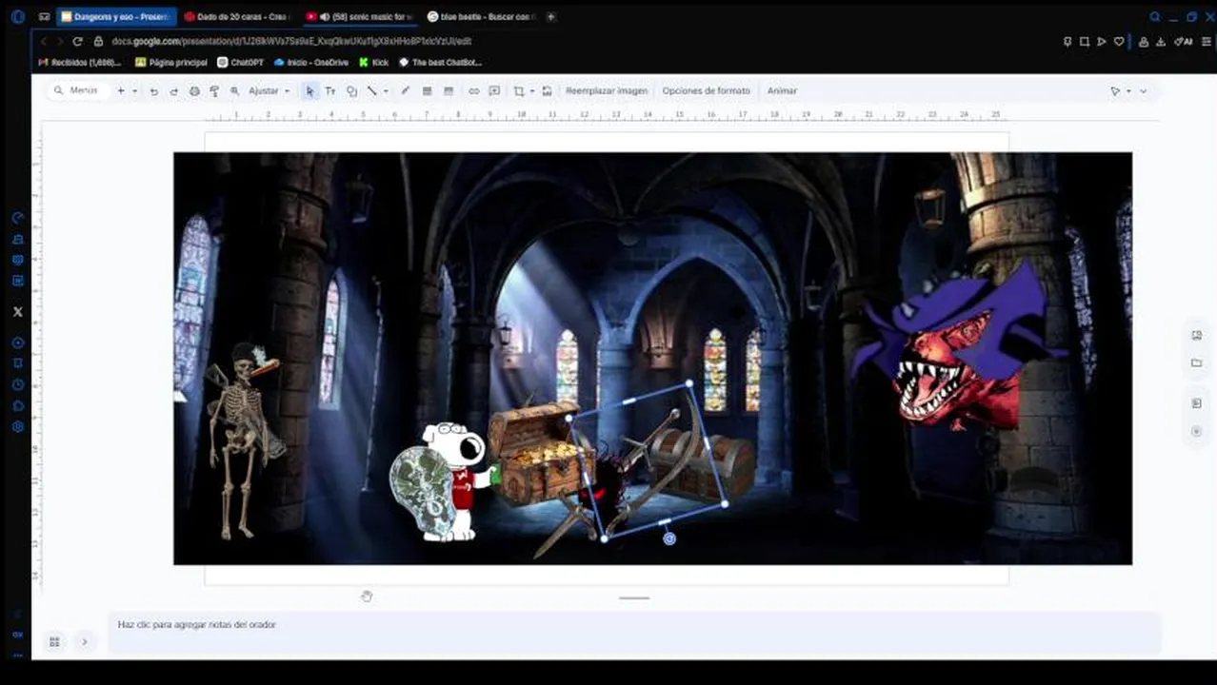The image size is (1217, 685).
Task: Select the Text box tool
Action: pos(330,91)
